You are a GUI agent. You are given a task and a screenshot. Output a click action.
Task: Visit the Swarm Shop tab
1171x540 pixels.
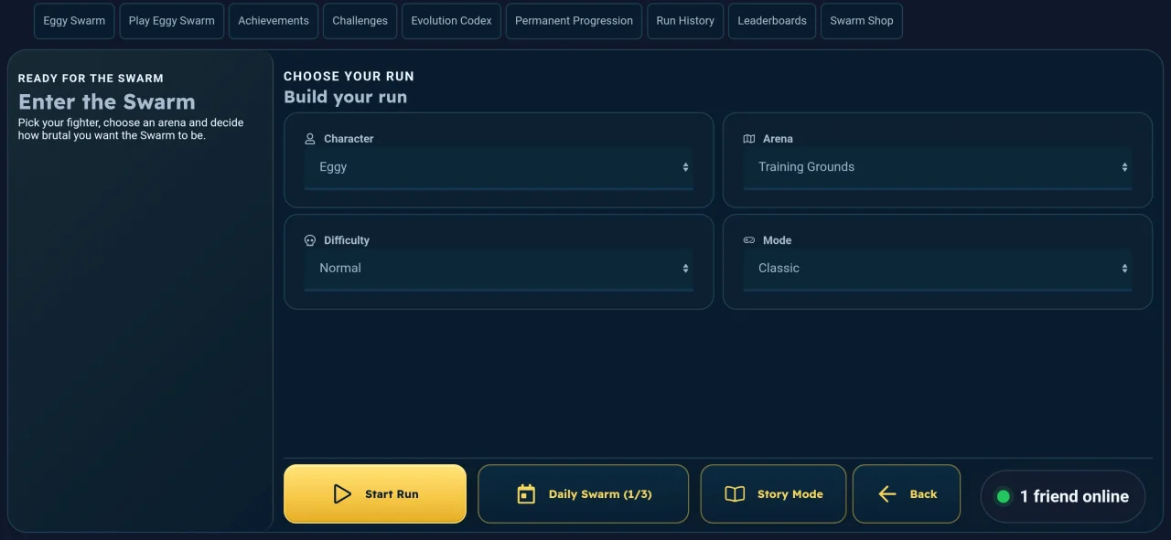coord(862,21)
